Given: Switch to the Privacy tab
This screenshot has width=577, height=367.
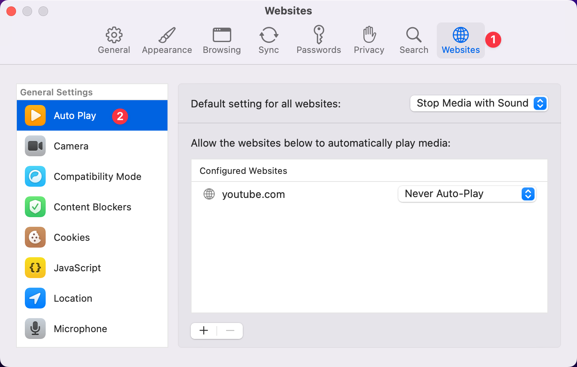Looking at the screenshot, I should click(369, 40).
